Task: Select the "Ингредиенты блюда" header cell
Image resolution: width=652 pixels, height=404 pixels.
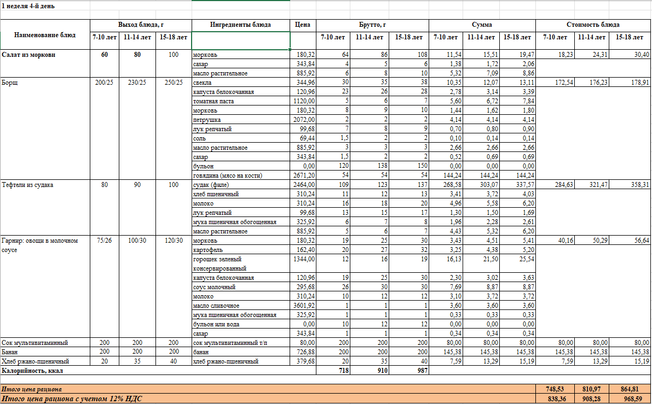Action: click(x=240, y=25)
